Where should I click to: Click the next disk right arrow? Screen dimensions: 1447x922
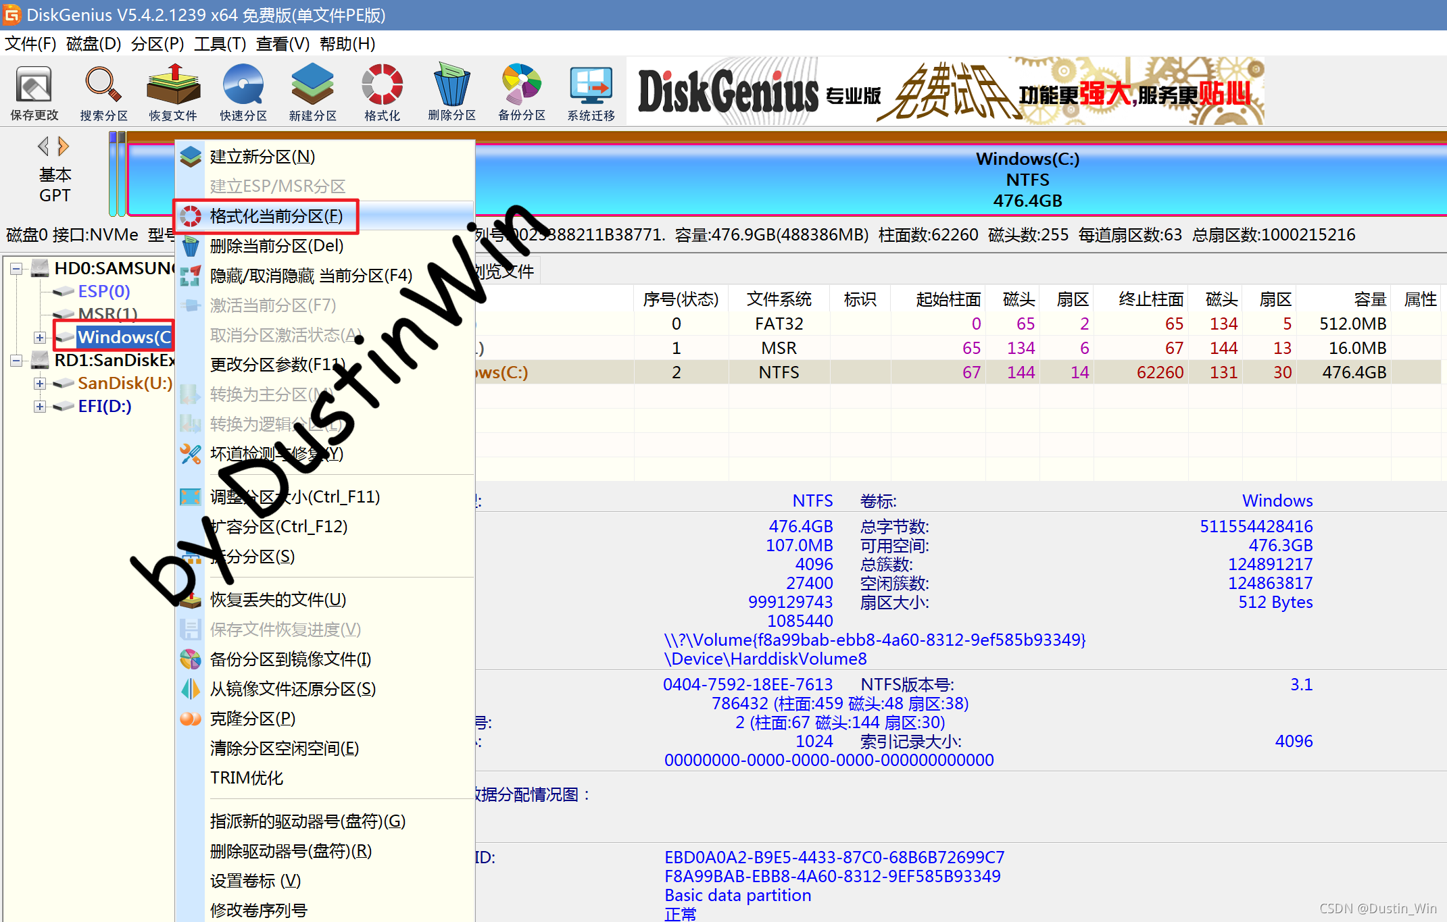(x=63, y=146)
